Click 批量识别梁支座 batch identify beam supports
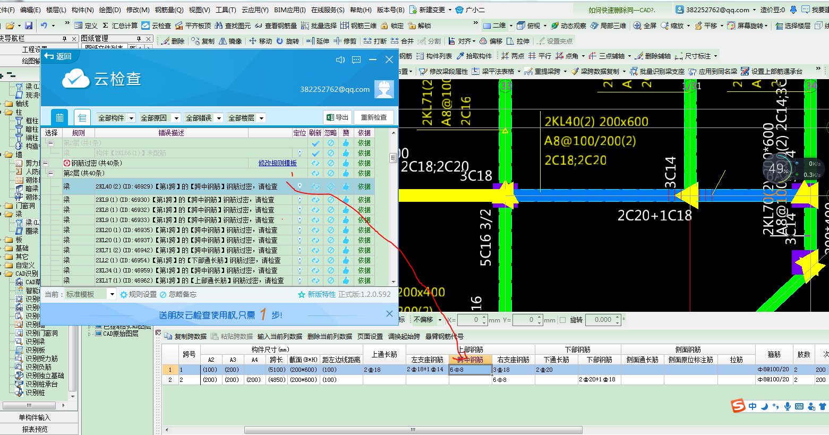 pyautogui.click(x=657, y=71)
